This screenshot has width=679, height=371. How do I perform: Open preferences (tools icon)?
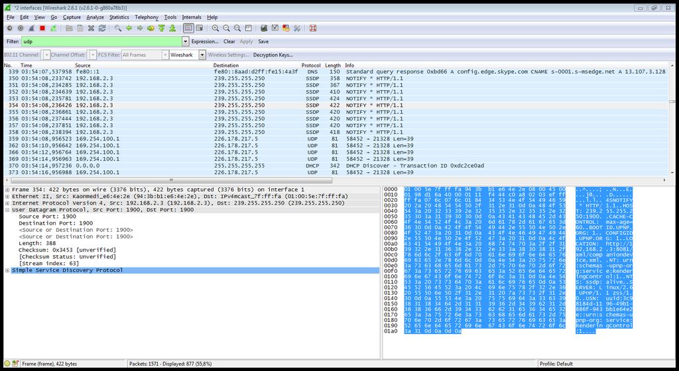[x=296, y=28]
